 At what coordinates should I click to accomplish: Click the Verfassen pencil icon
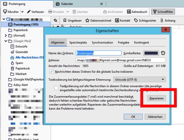coord(29,12)
